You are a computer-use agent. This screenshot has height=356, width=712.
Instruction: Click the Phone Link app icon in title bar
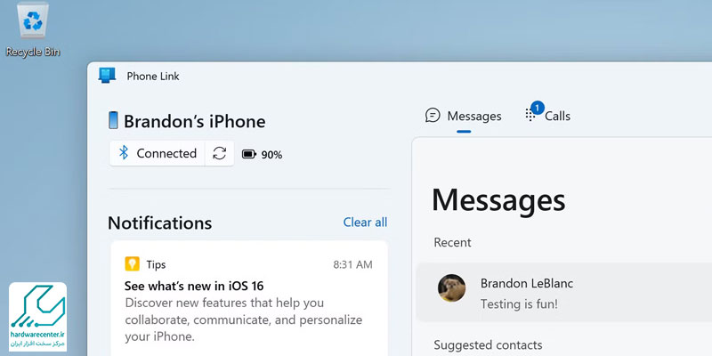(x=107, y=76)
